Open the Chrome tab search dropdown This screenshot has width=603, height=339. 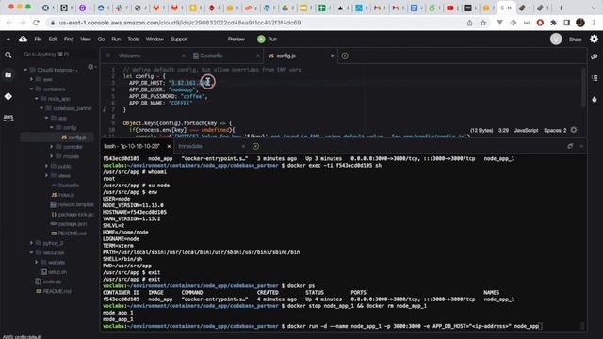click(x=594, y=8)
